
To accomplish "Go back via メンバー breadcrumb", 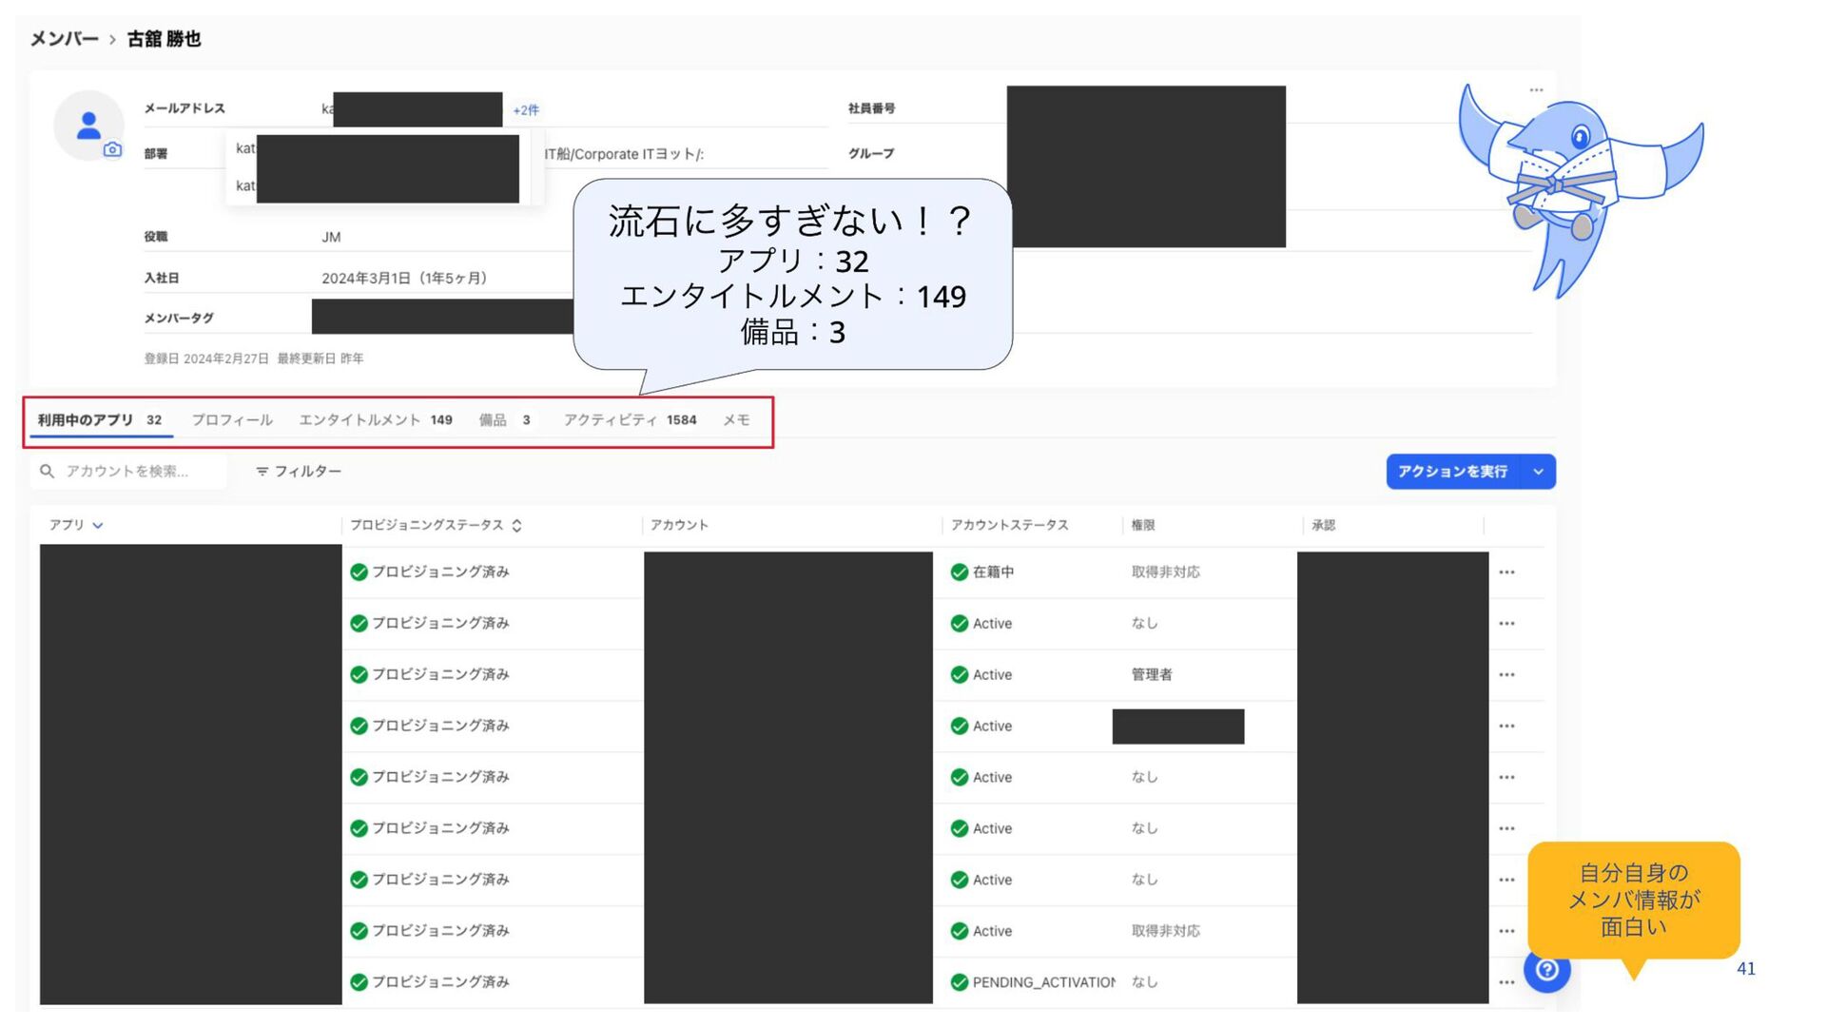I will [64, 39].
